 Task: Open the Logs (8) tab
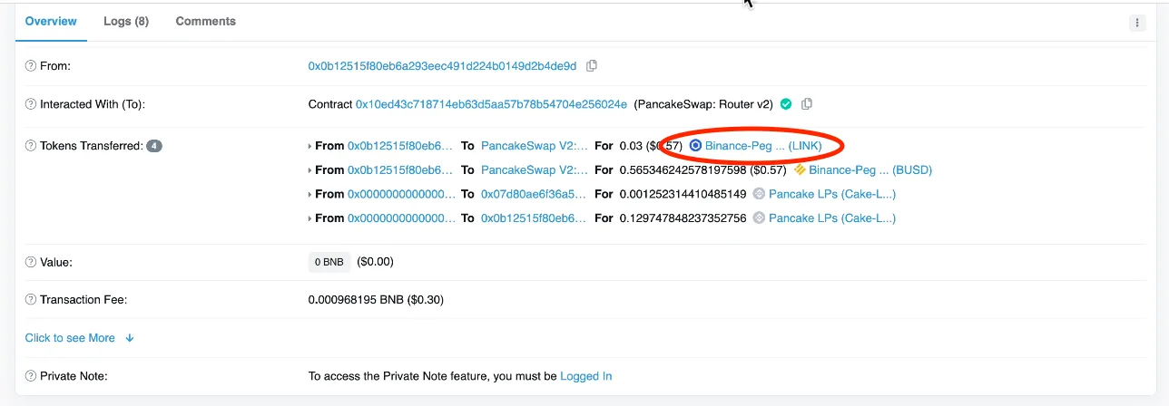point(126,21)
